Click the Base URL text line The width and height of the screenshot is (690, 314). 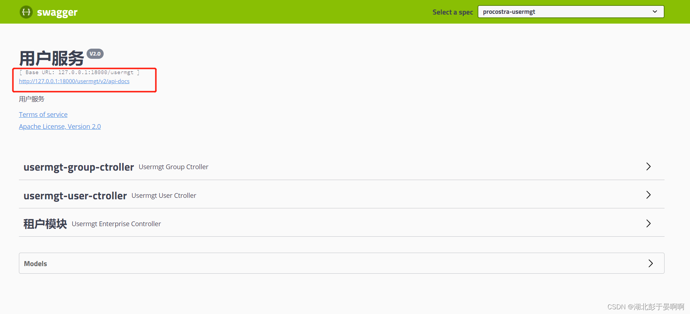tap(79, 72)
